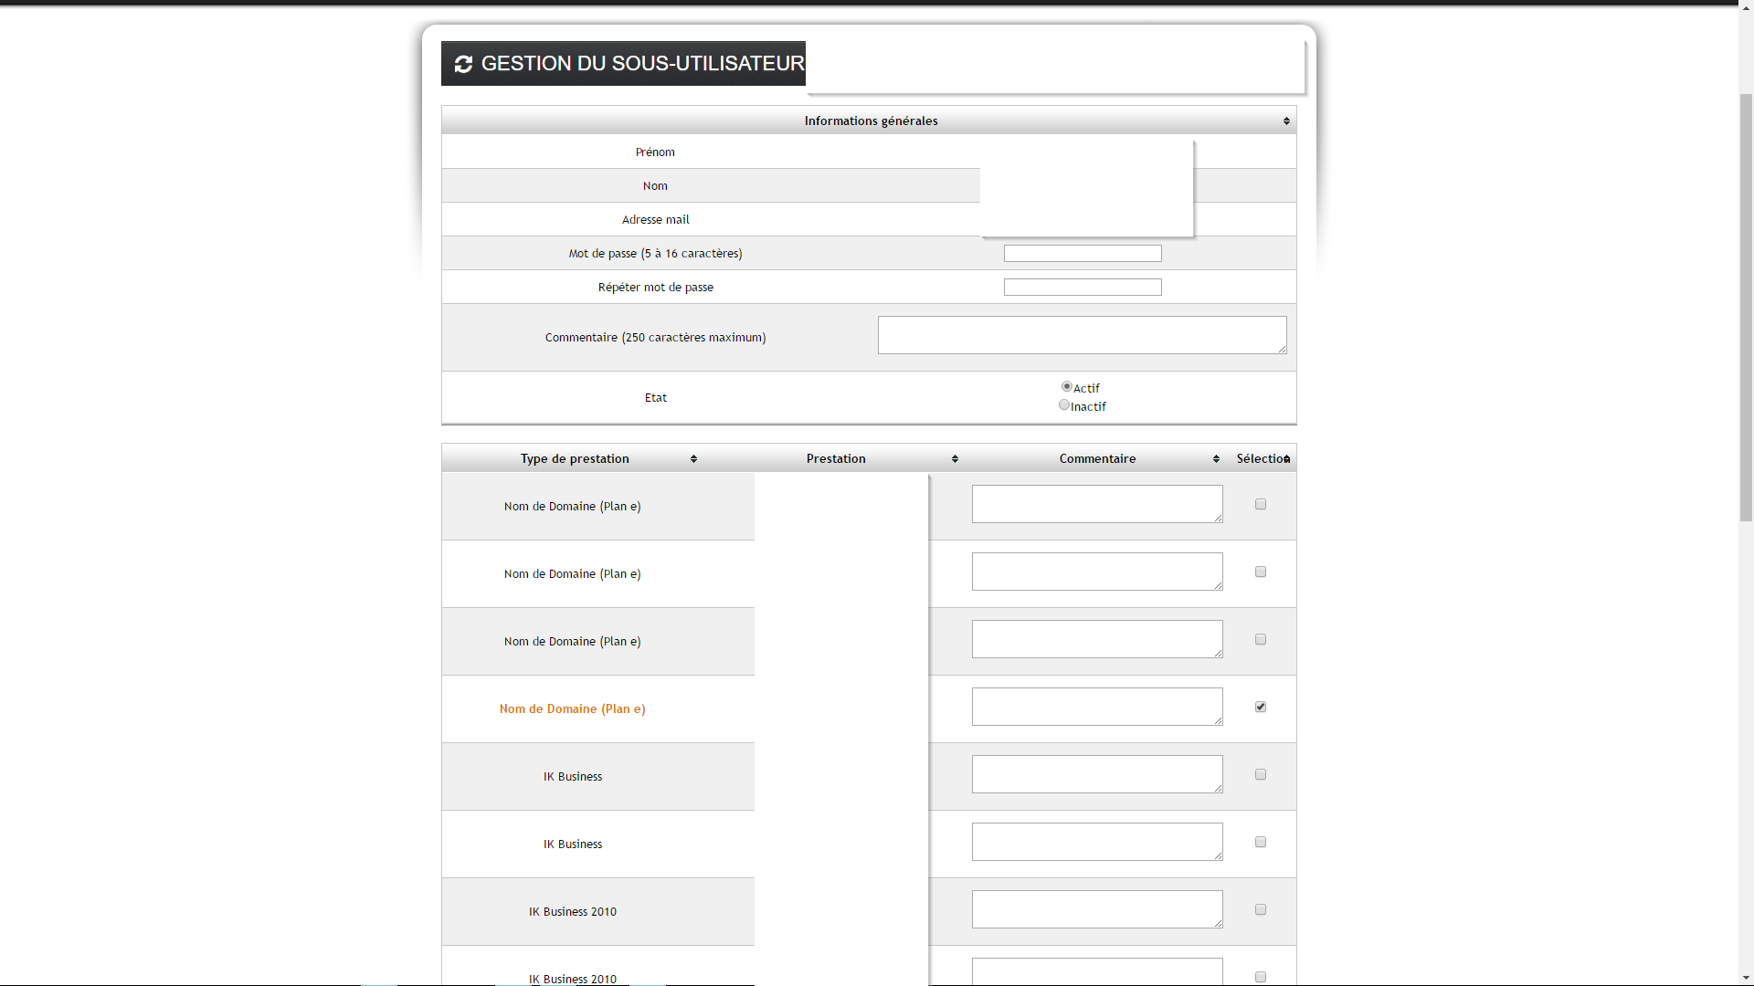Screen dimensions: 1754x986
Task: Click the orange Nom de Domaine (Plan e) text
Action: (x=572, y=709)
